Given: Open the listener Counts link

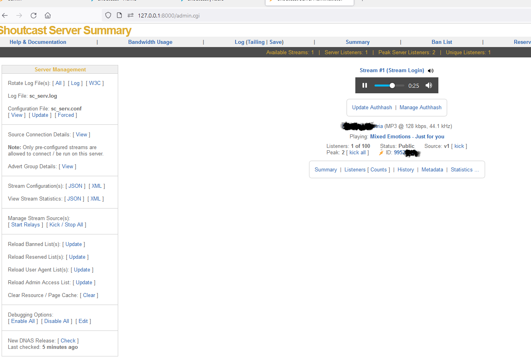Looking at the screenshot, I should coord(378,169).
